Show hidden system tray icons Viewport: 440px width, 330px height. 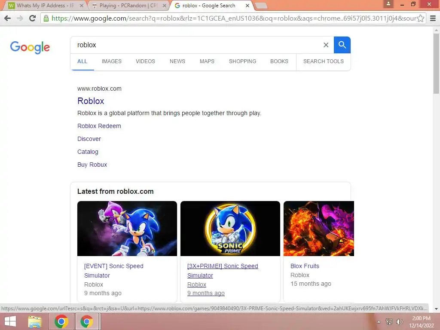pyautogui.click(x=379, y=322)
